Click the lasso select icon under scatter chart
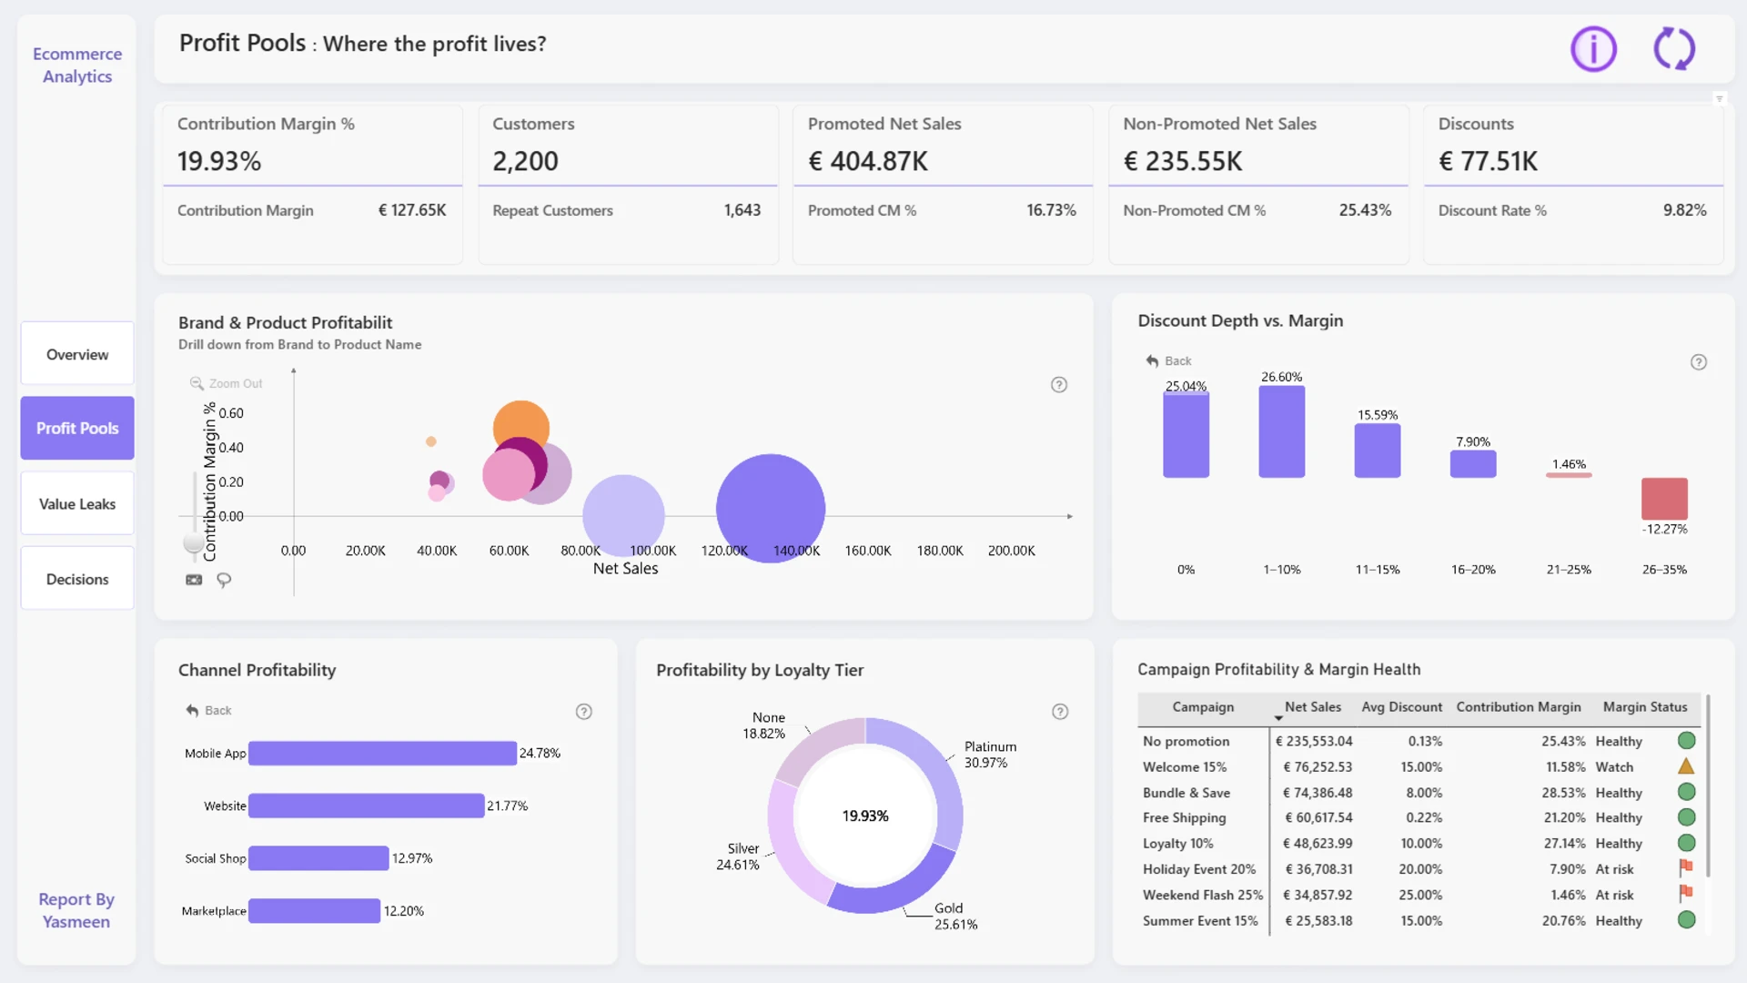1747x983 pixels. [x=224, y=580]
